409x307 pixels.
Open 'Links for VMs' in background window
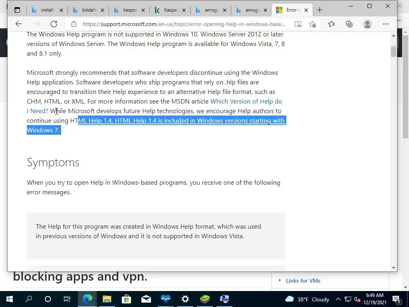[303, 281]
